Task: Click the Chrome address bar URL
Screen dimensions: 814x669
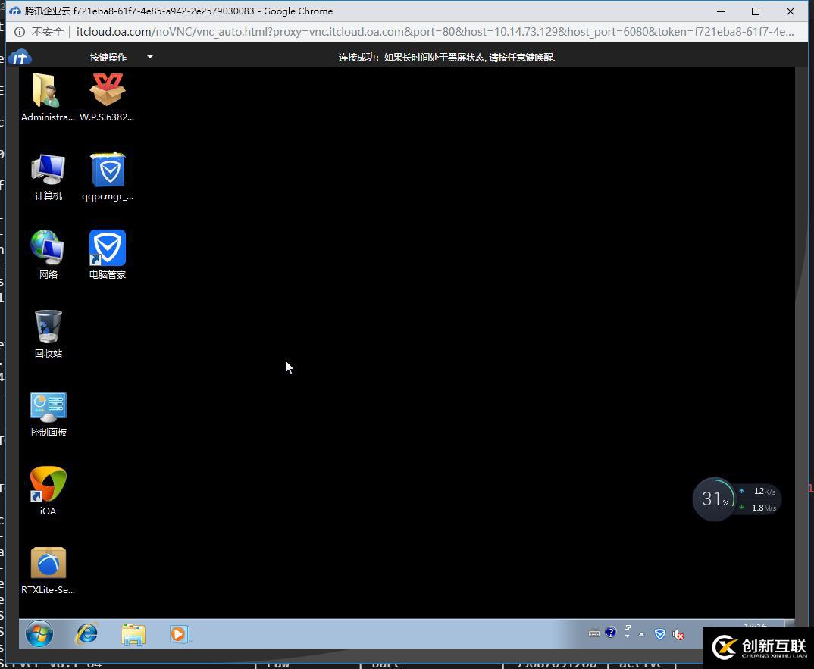Action: [434, 32]
